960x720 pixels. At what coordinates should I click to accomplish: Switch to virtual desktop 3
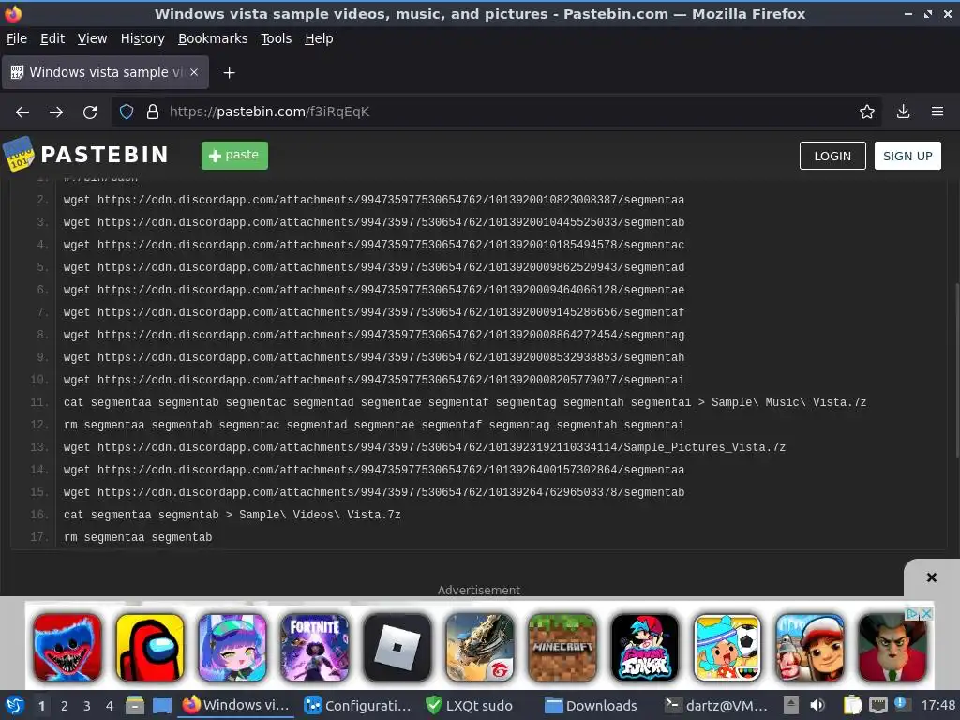coord(87,706)
